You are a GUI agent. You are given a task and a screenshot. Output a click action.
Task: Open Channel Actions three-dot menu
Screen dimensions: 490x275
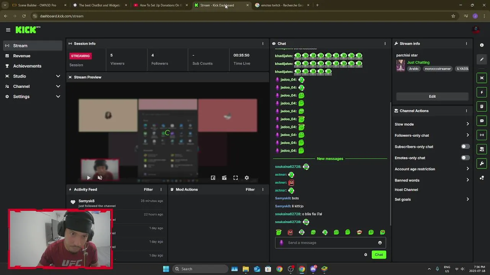tap(466, 111)
